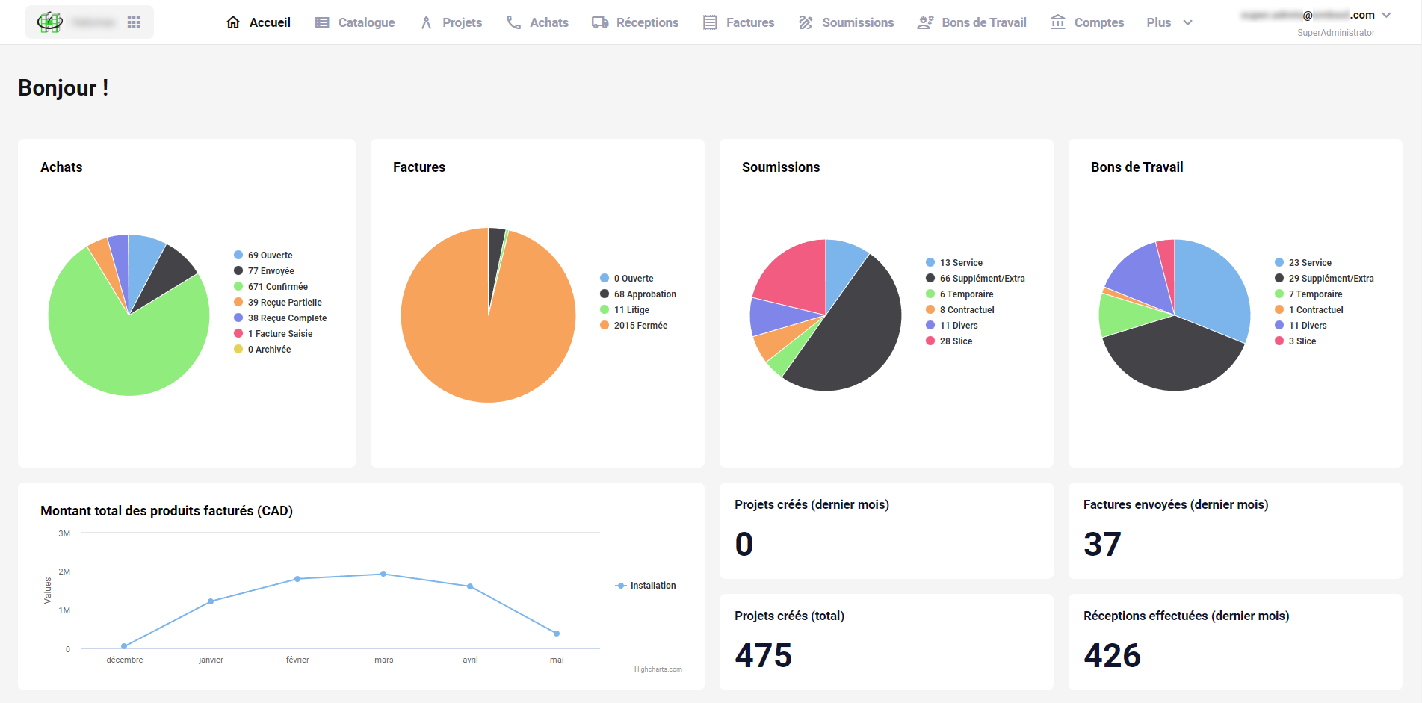Screen dimensions: 1422x703
Task: Go to the Soumissions menu item
Action: [x=857, y=22]
